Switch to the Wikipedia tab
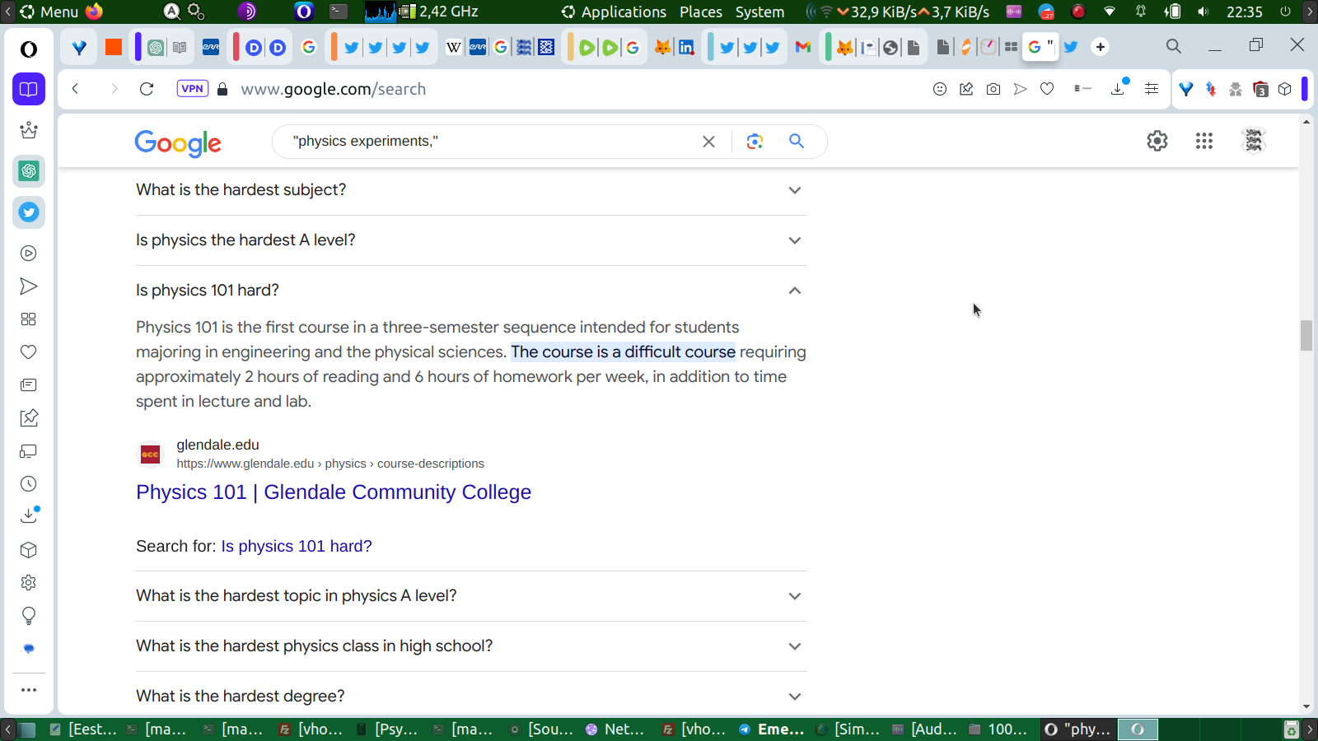This screenshot has width=1318, height=741. click(x=454, y=47)
